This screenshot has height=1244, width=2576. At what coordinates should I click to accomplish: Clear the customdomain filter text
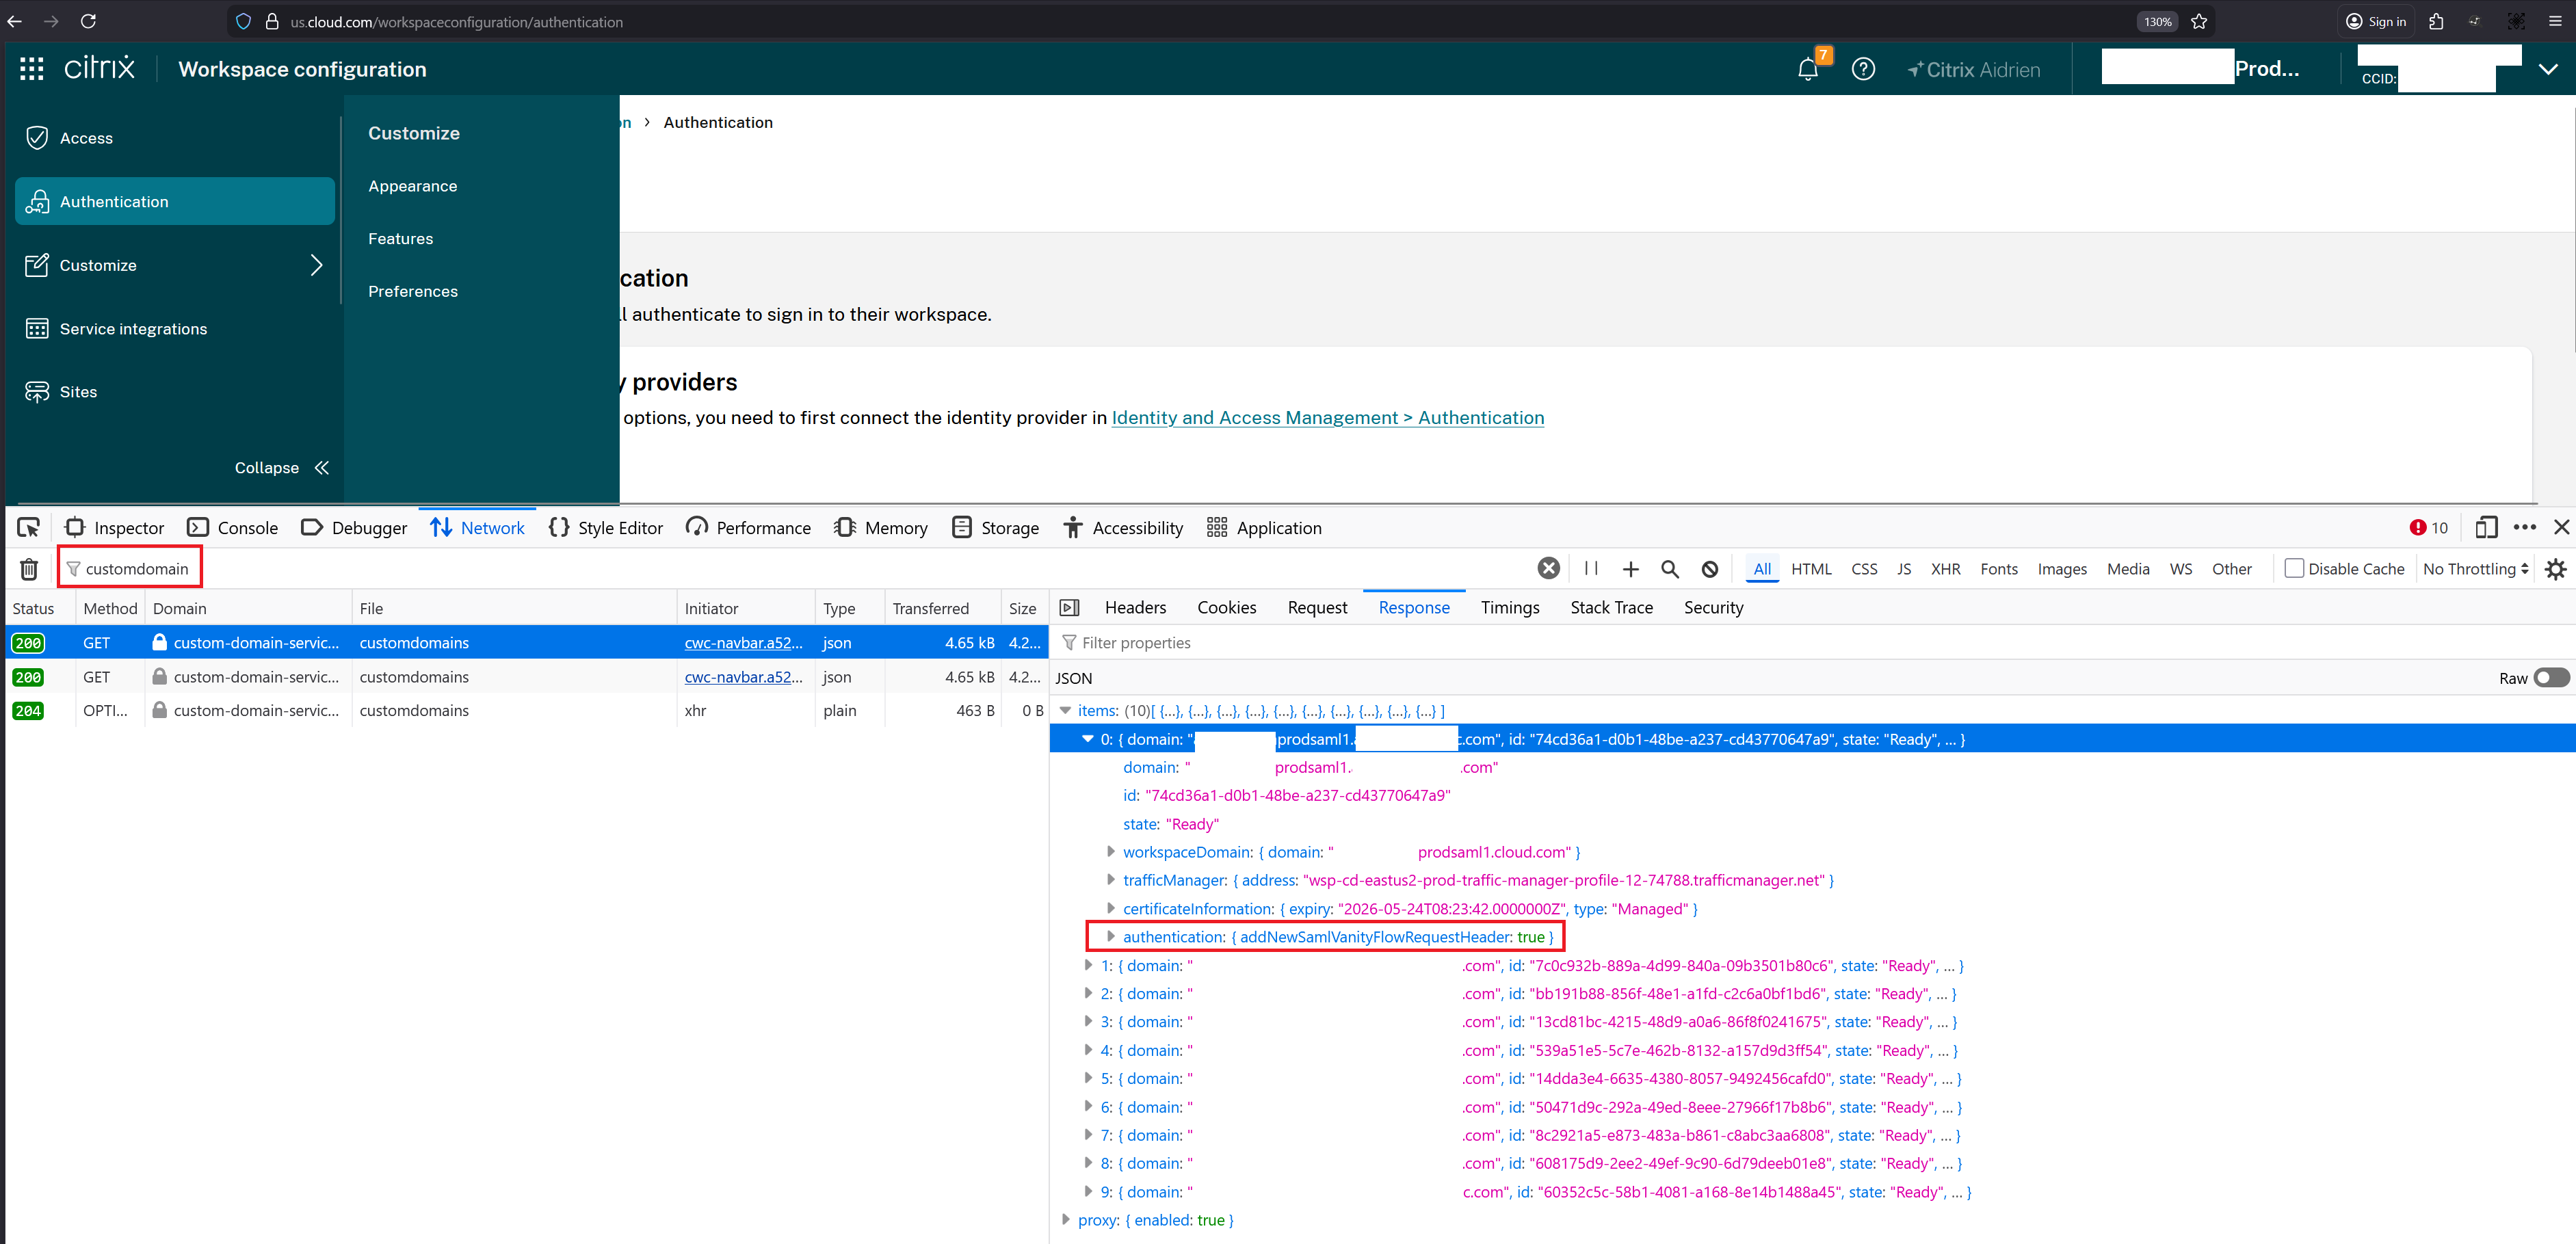(x=1548, y=569)
